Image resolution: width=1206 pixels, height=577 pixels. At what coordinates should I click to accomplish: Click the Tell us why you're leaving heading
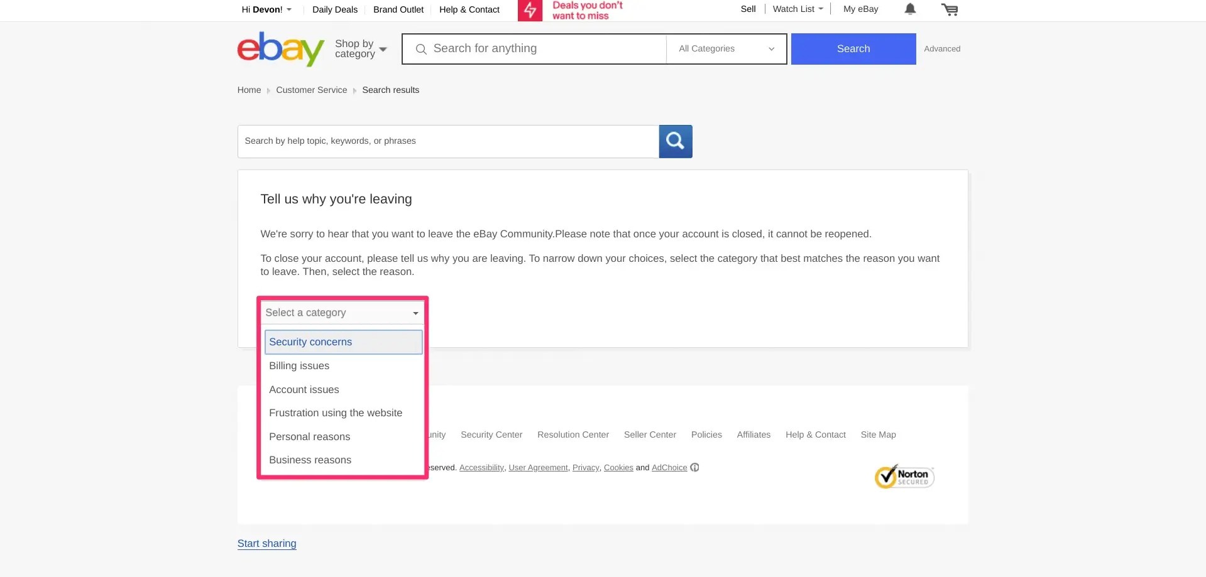pos(336,199)
